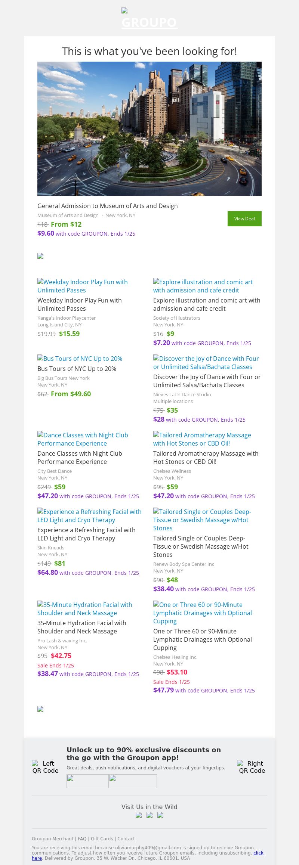Open Explore illustration and comic art link
The image size is (299, 865).
coord(203,286)
